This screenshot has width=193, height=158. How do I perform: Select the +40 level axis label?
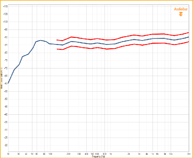(6, 114)
